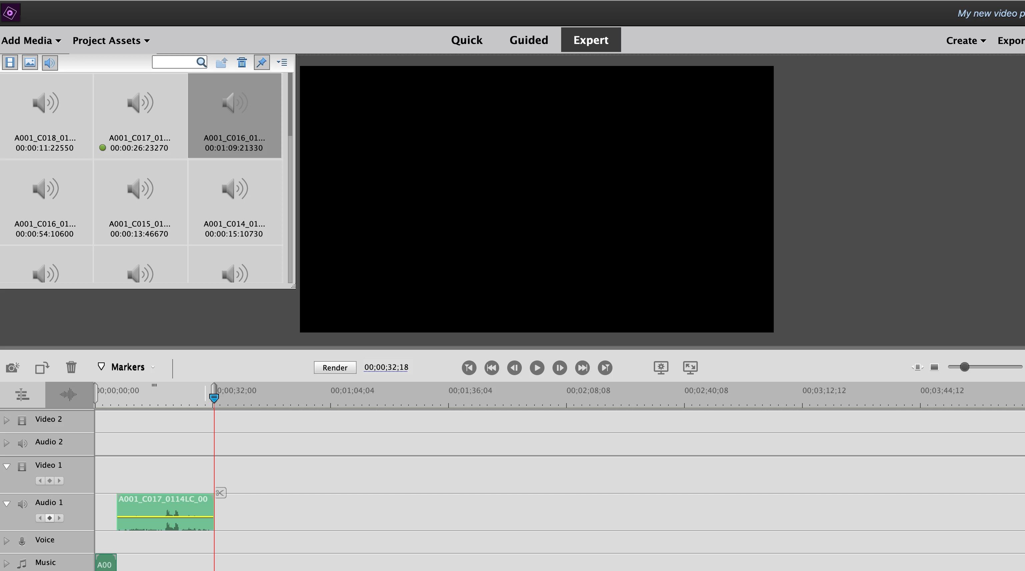Click the freeze frame camera icon
This screenshot has width=1025, height=571.
click(13, 367)
